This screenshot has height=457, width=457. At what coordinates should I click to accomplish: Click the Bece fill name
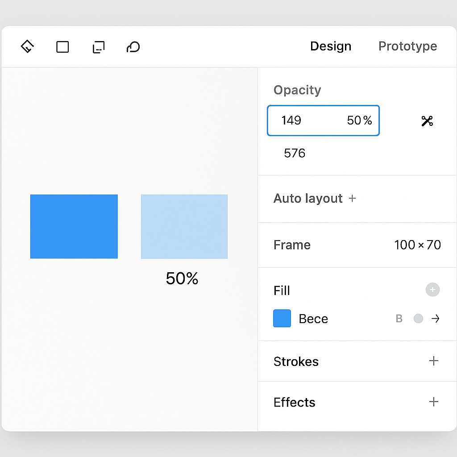tap(313, 318)
